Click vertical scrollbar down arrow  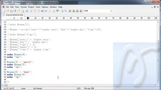(158, 82)
